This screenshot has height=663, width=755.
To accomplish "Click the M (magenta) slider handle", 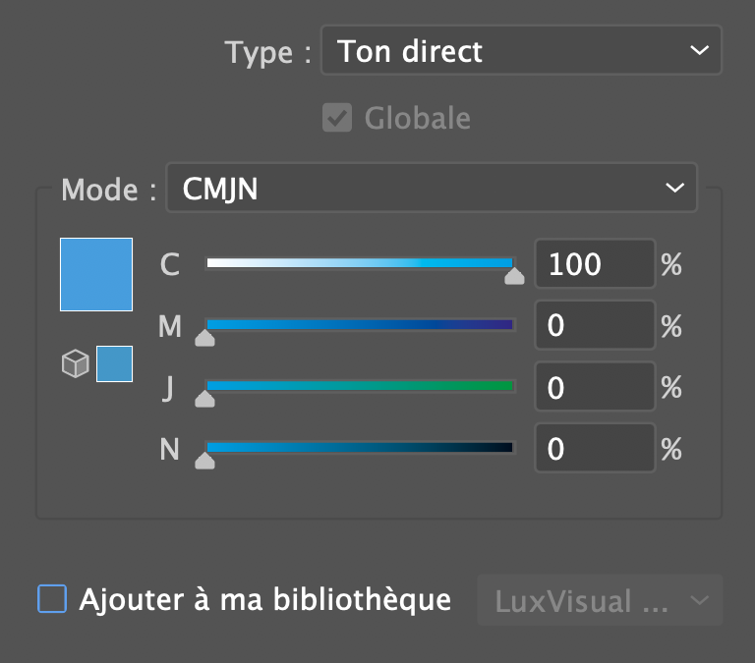I will [204, 338].
